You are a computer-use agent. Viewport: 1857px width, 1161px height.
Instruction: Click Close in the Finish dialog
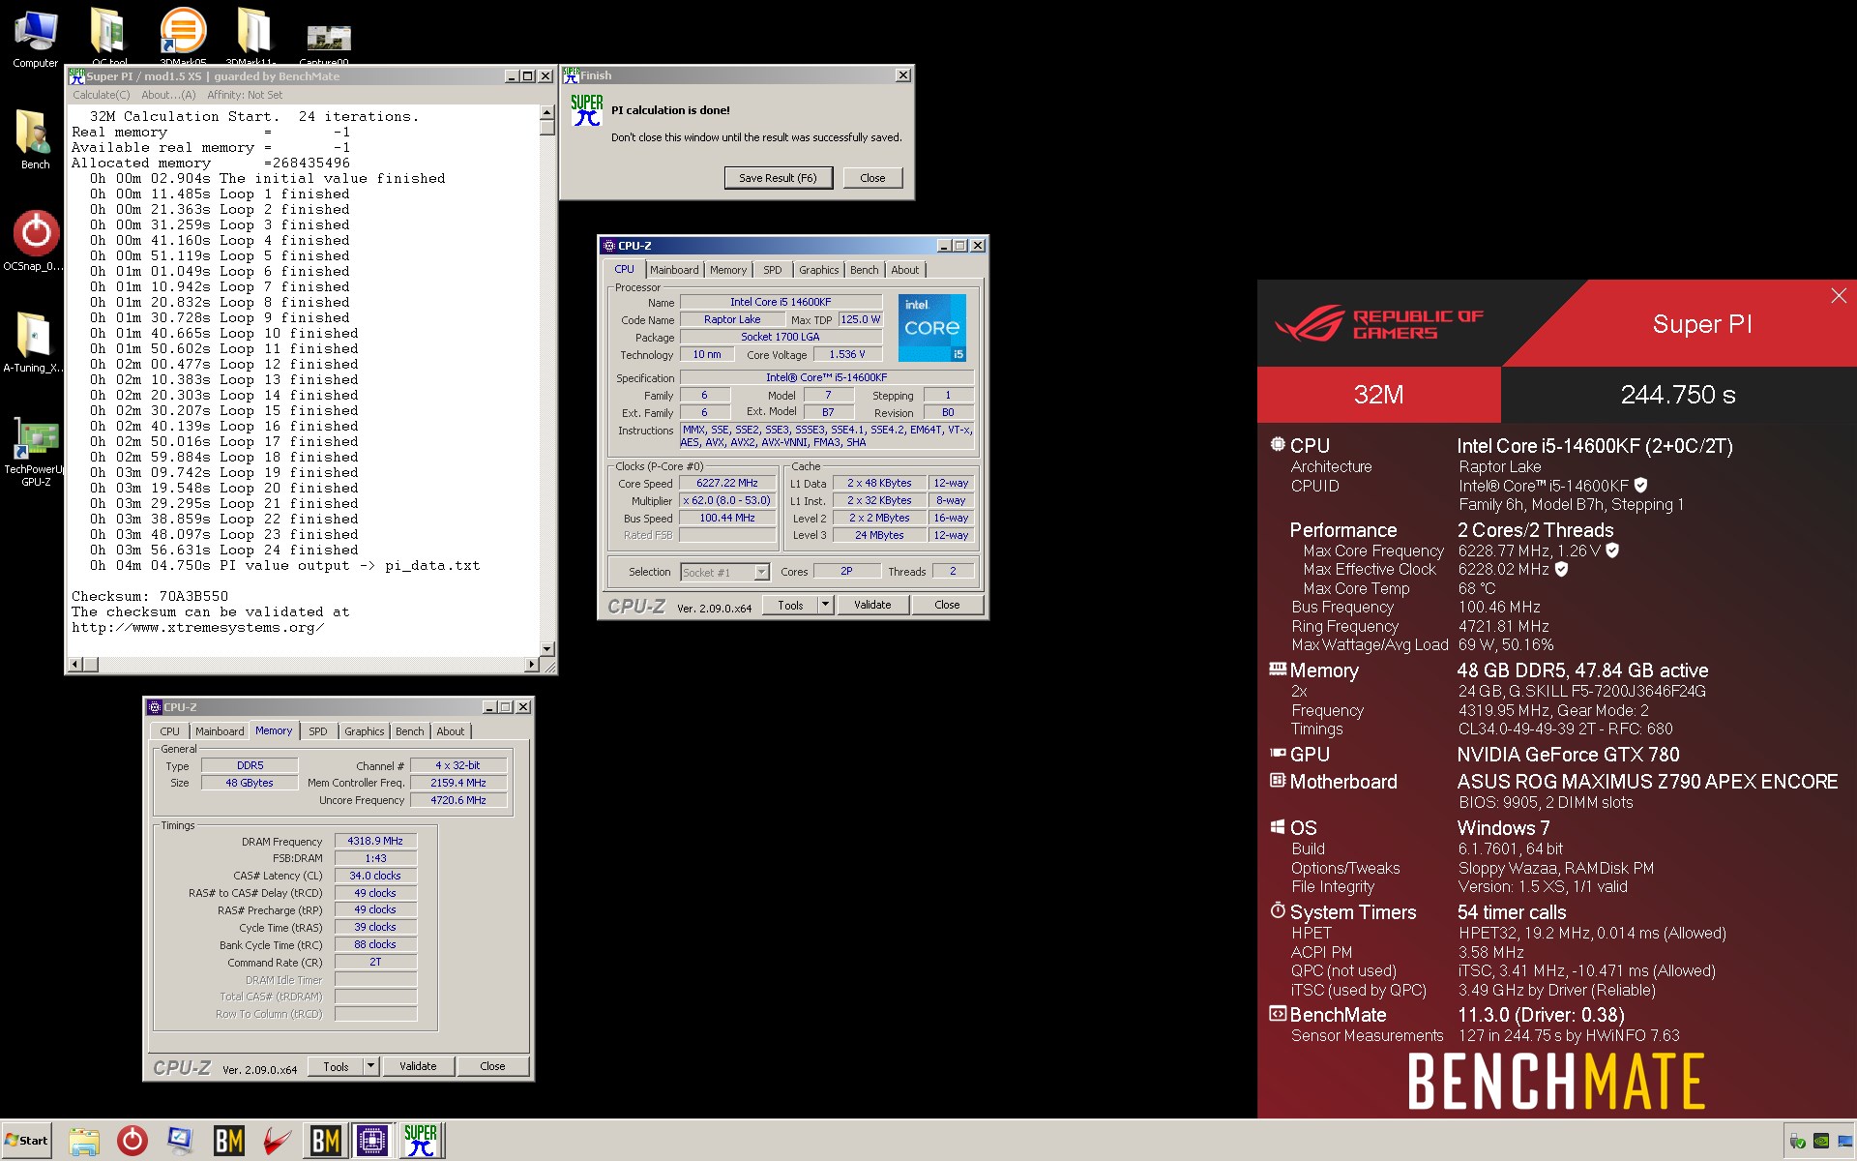872,178
